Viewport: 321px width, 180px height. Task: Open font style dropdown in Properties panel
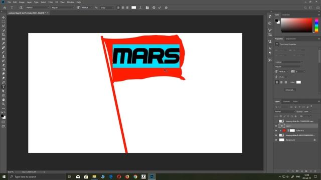287,66
